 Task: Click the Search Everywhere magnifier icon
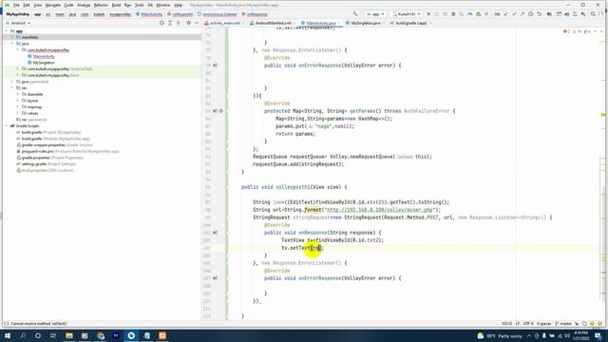tap(593, 14)
